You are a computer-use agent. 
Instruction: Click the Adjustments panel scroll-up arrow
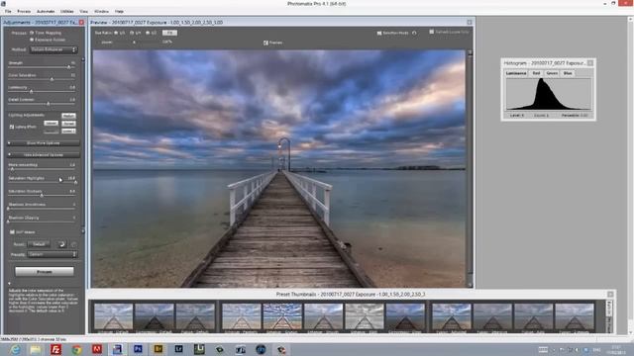(83, 59)
